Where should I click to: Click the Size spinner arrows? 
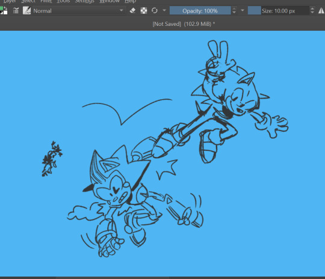[x=312, y=11]
